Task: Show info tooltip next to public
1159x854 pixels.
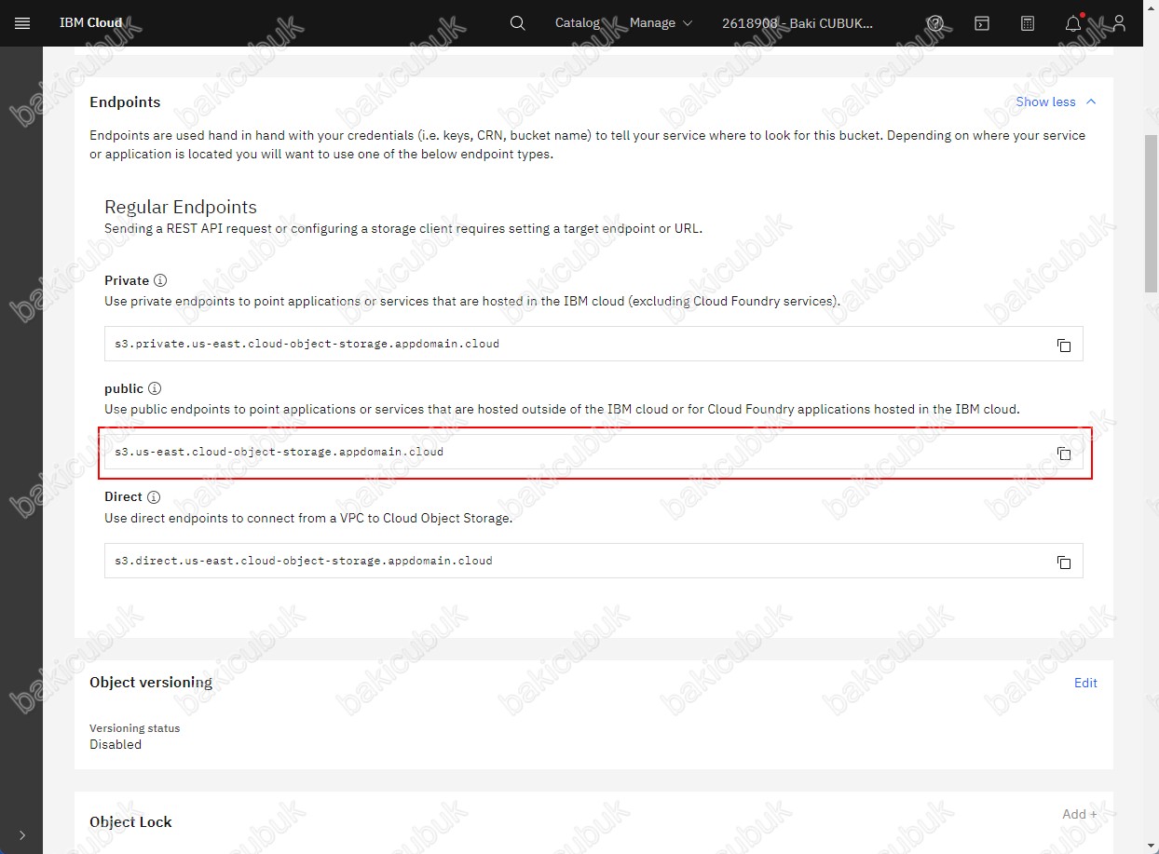Action: tap(155, 388)
